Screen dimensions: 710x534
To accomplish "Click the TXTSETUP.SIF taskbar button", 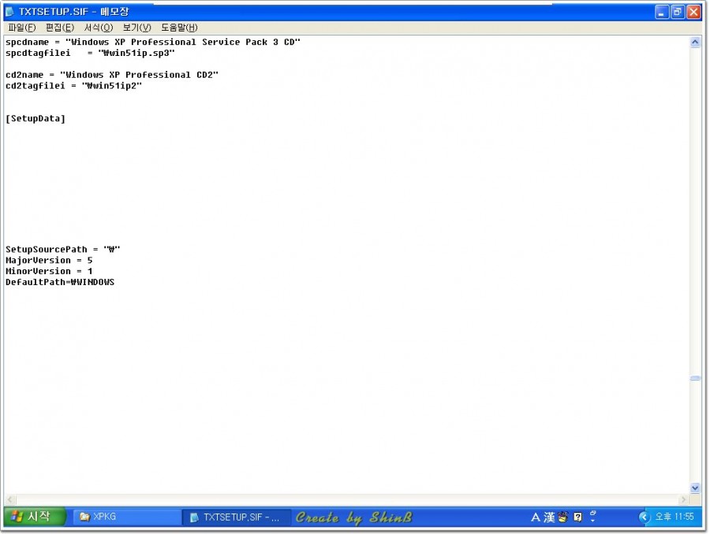I will (237, 517).
